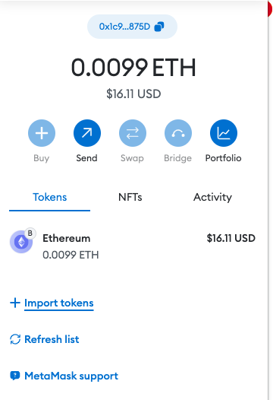Screen dimensions: 273x400
Task: Click the MetaMask support chat icon
Action: tap(15, 376)
